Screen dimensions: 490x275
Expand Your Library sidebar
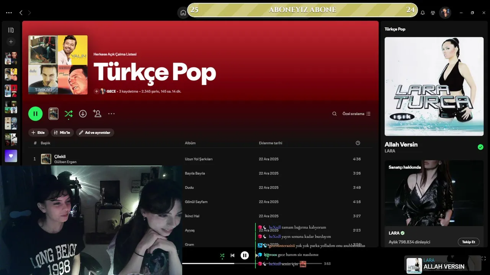(11, 30)
